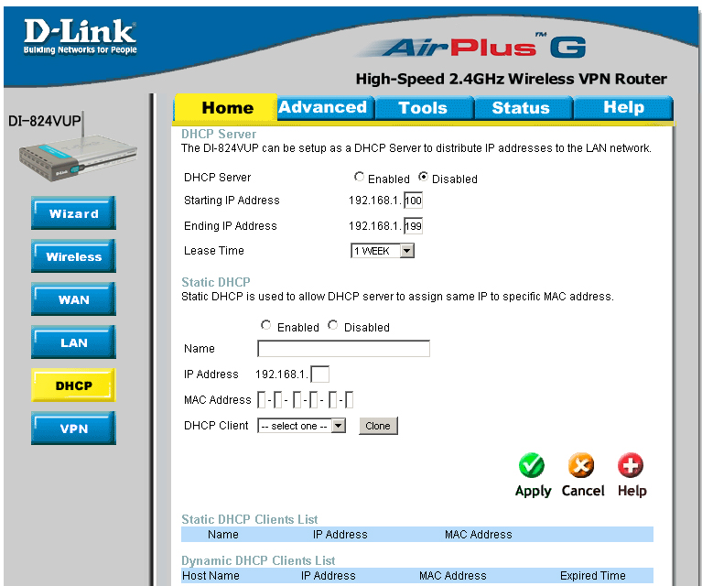Enable Static DHCP radio option
Viewport: 702px width, 586px height.
pyautogui.click(x=266, y=326)
